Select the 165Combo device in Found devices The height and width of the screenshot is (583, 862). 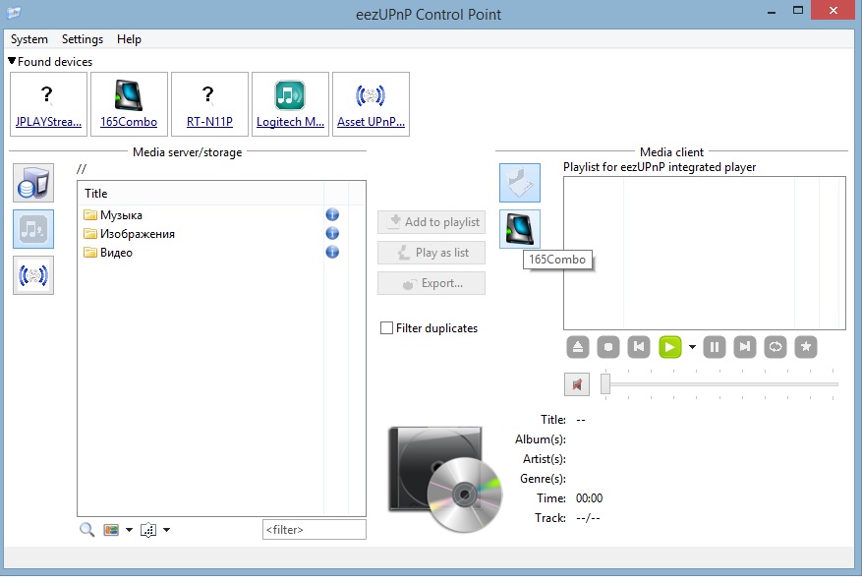[129, 104]
